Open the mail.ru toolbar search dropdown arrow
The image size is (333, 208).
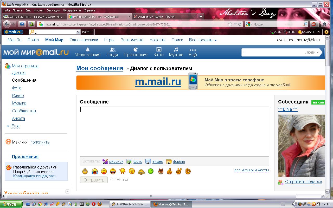click(x=78, y=32)
